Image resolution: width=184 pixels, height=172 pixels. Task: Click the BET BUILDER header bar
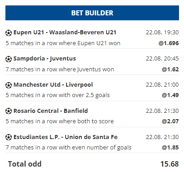pos(92,13)
